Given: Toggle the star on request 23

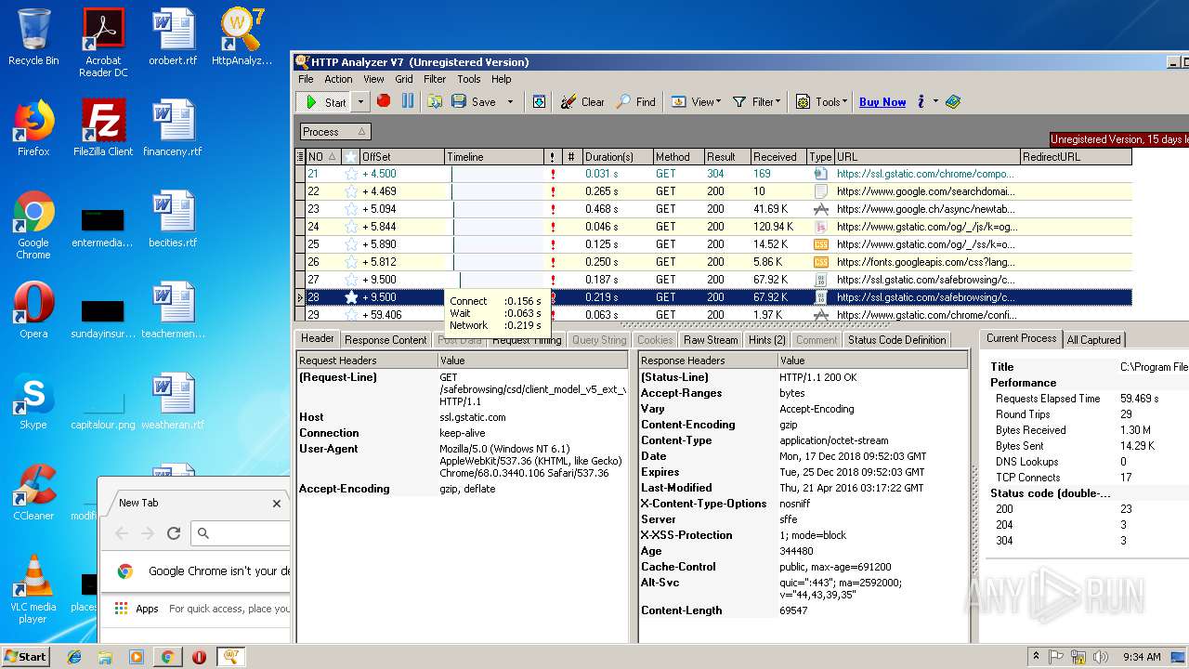Looking at the screenshot, I should click(x=351, y=209).
